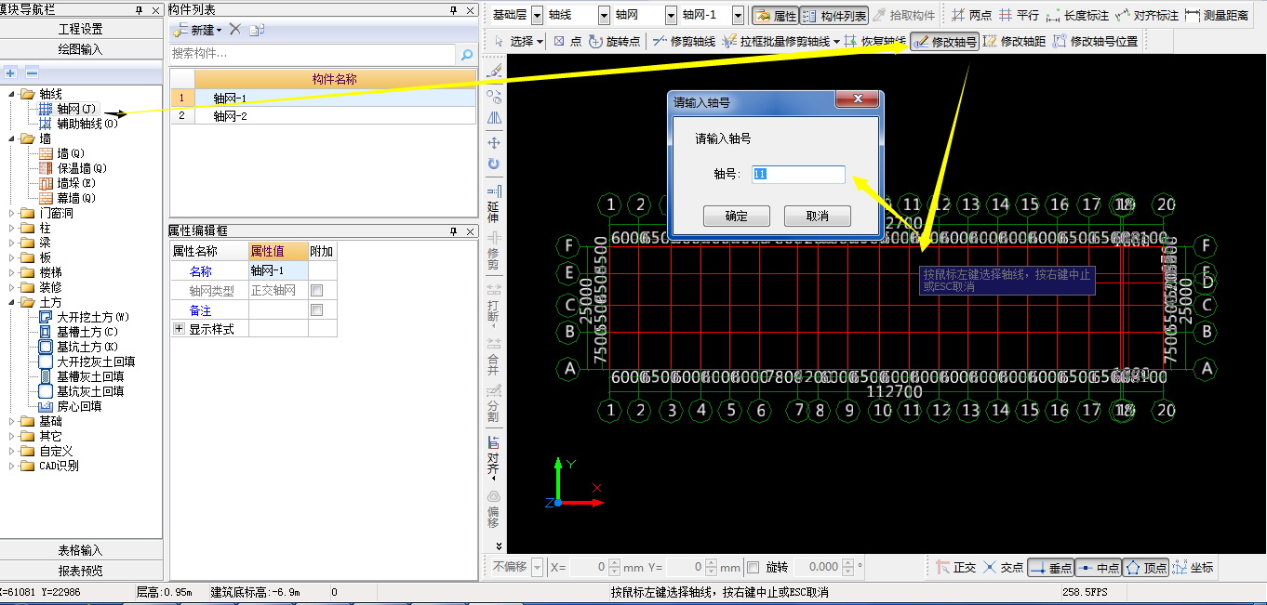Click the expand-all plus button in navigation
This screenshot has height=605, width=1267.
[11, 72]
